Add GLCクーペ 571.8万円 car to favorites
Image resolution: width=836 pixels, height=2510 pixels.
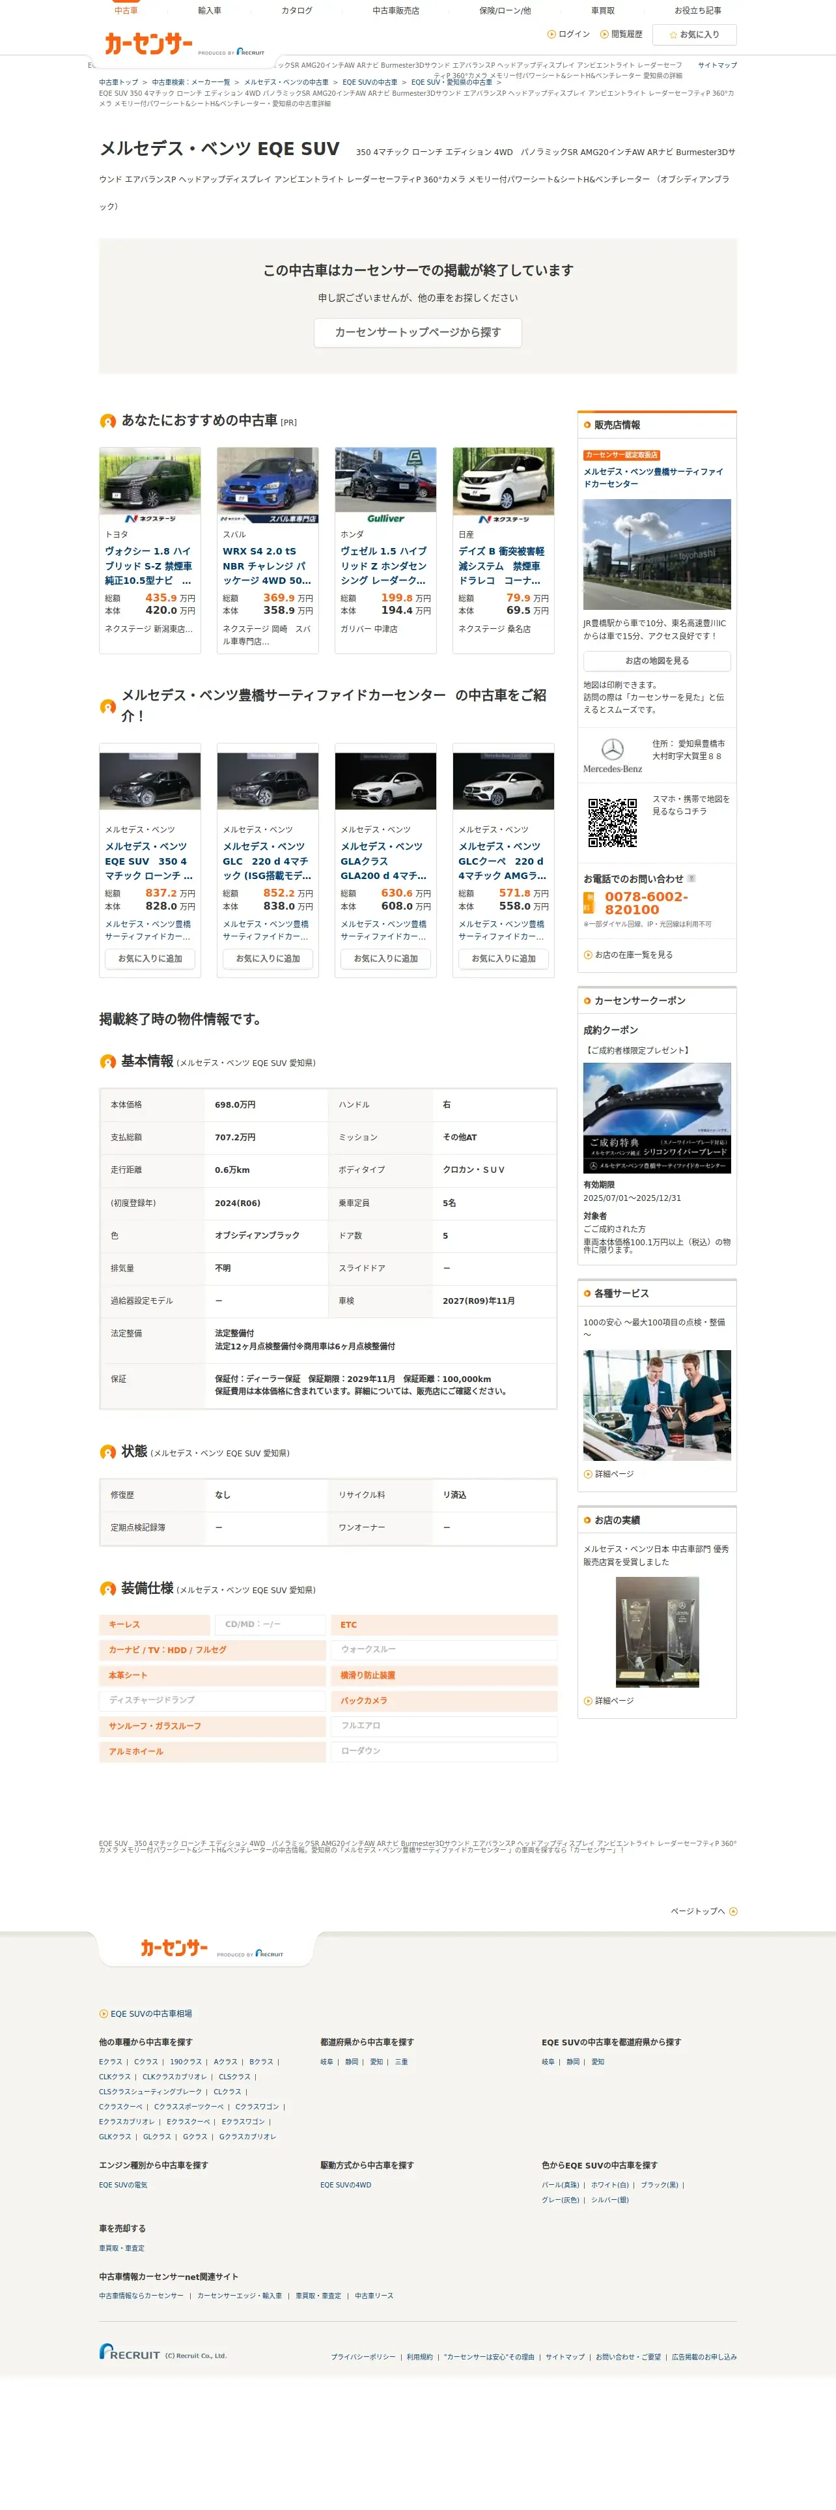coord(503,959)
